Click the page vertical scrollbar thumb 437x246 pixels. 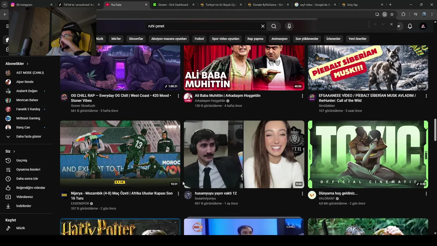point(435,130)
